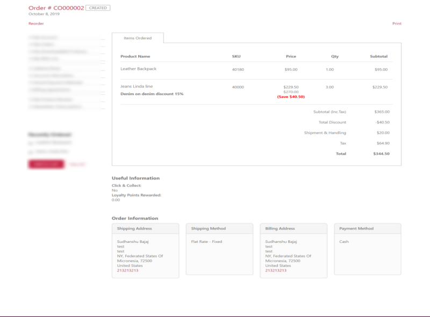Click the $229.50 price of Jeans Linda line
The width and height of the screenshot is (430, 317).
(x=291, y=87)
